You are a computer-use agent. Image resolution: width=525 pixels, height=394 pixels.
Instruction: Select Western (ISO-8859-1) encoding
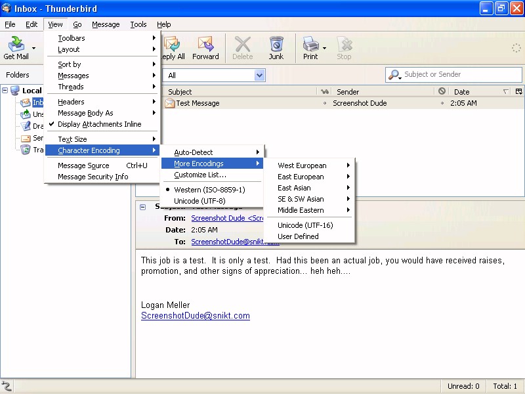pyautogui.click(x=211, y=190)
